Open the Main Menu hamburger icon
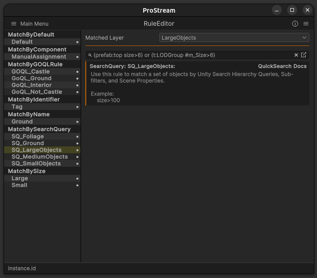This screenshot has width=317, height=278. (x=14, y=24)
